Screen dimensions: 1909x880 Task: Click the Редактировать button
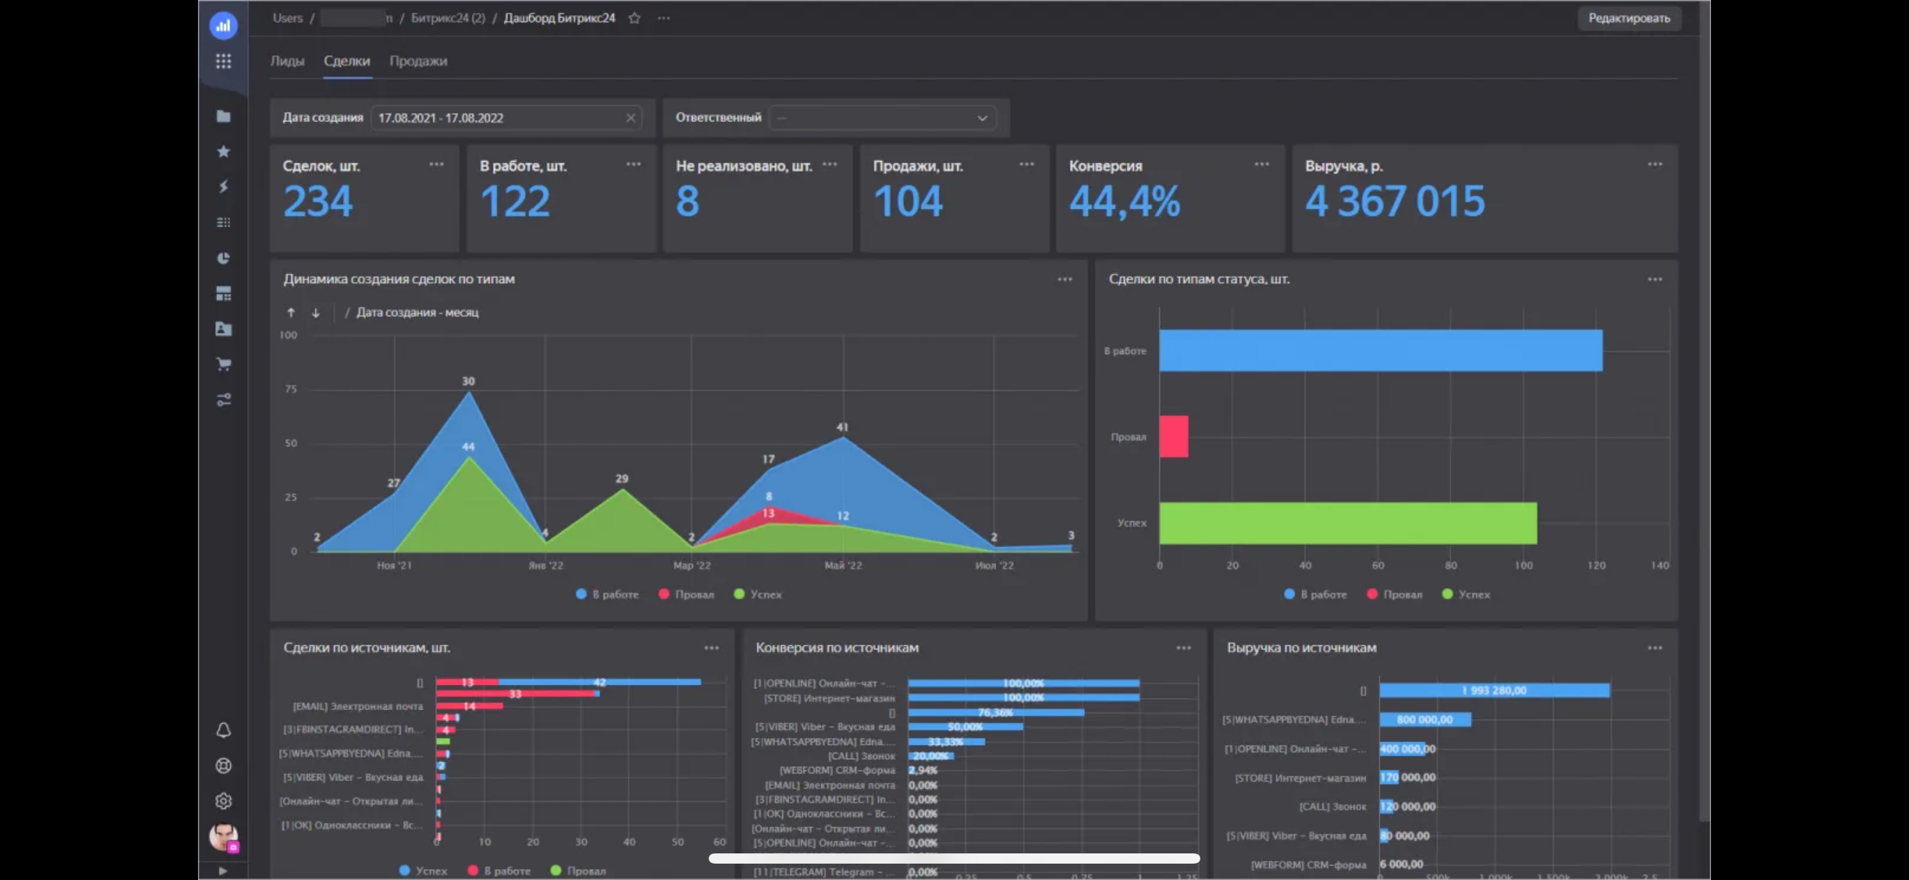point(1629,18)
